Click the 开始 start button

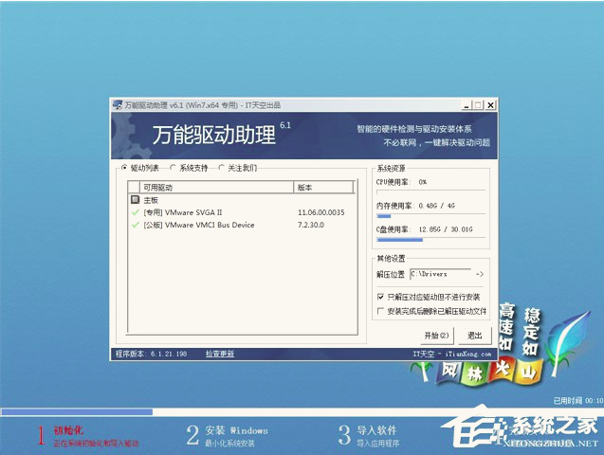436,336
